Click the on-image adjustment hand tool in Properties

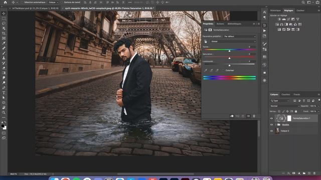206,41
